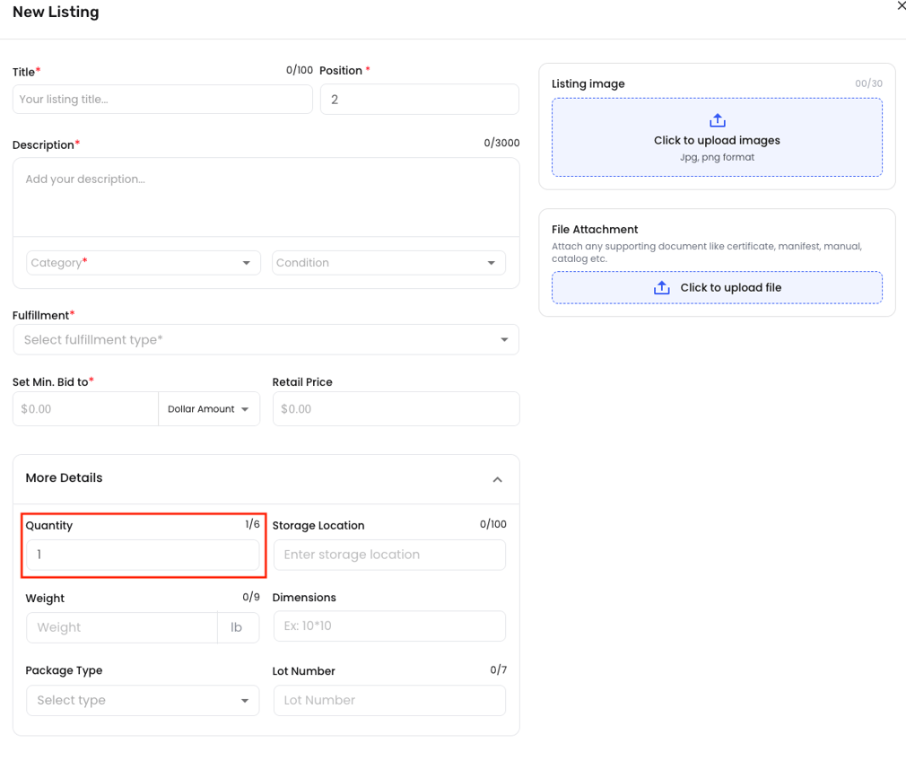This screenshot has height=761, width=906.
Task: Open the Dollar Amount bid type dropdown
Action: pyautogui.click(x=209, y=409)
